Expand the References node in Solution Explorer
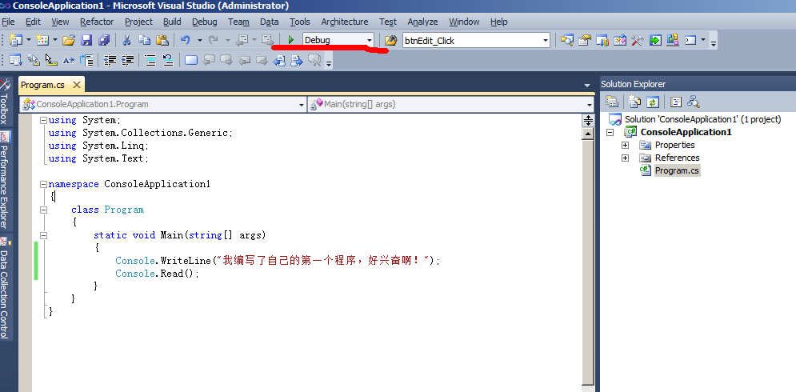 pos(625,158)
